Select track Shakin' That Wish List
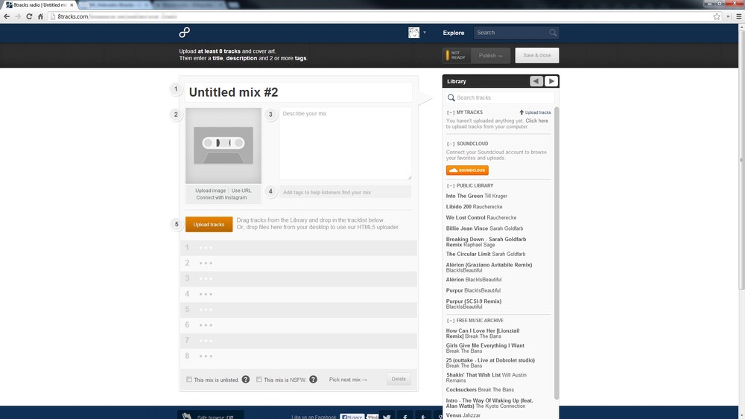 click(486, 378)
